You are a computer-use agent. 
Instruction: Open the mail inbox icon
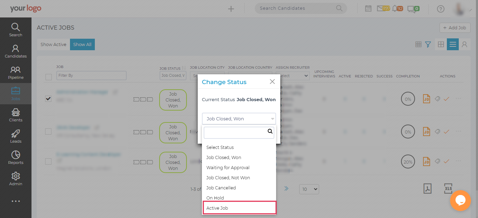(381, 9)
